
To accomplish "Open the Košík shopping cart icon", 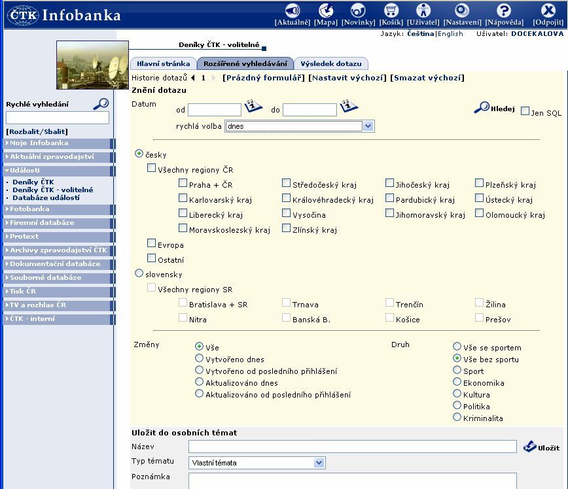I will [391, 10].
